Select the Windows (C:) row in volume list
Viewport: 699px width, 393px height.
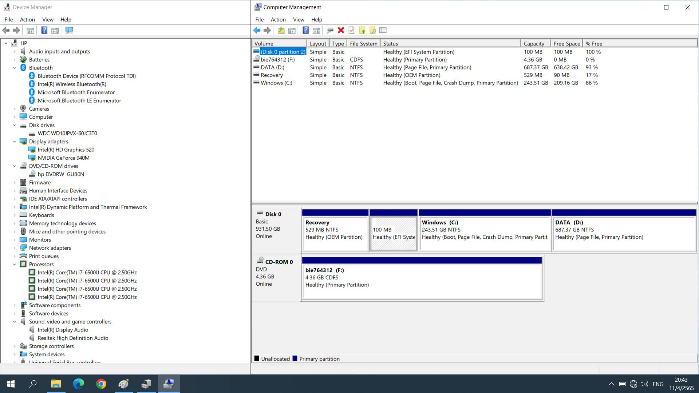(x=474, y=83)
